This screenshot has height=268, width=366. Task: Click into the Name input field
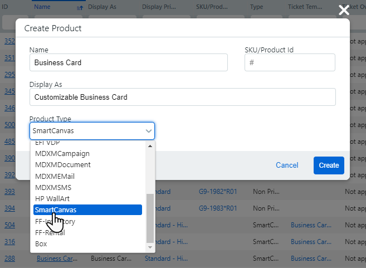(x=128, y=62)
